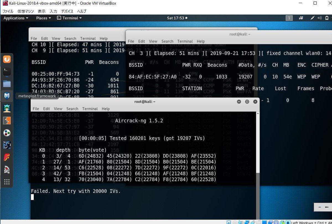
Task: Launch Burp Suite orange icon in dock
Action: [x=7, y=121]
